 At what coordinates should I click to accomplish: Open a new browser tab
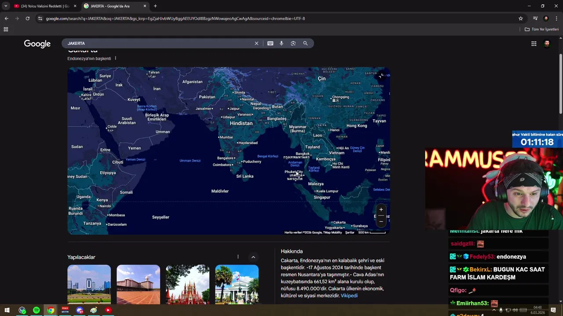click(155, 6)
